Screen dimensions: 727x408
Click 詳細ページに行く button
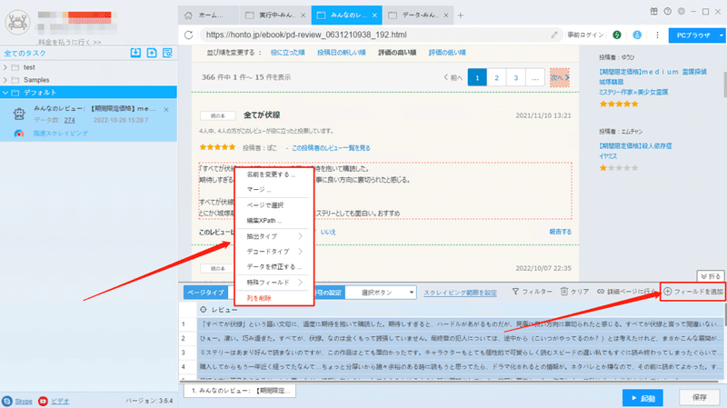coord(626,292)
